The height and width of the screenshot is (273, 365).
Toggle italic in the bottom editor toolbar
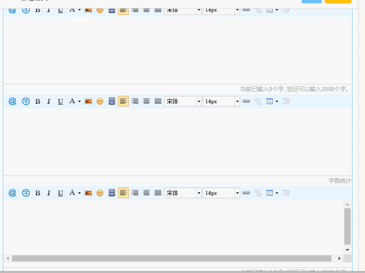[49, 193]
